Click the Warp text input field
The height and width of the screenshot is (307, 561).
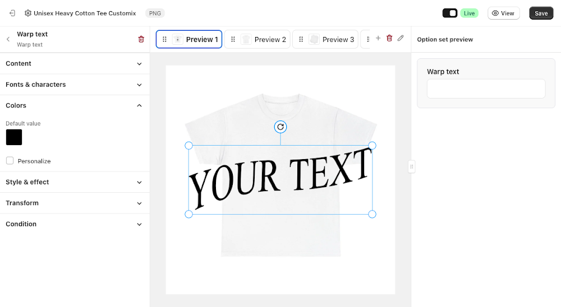[486, 89]
